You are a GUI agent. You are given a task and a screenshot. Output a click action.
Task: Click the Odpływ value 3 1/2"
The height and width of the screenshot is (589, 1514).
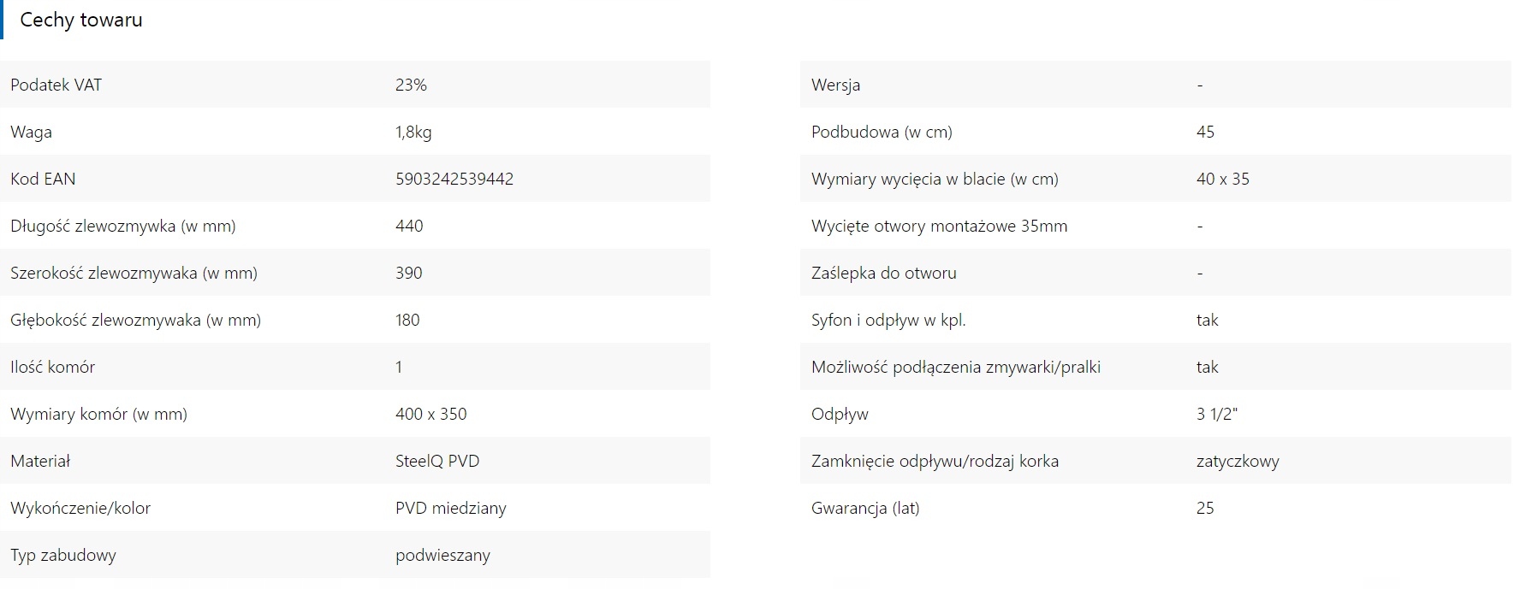point(1217,414)
